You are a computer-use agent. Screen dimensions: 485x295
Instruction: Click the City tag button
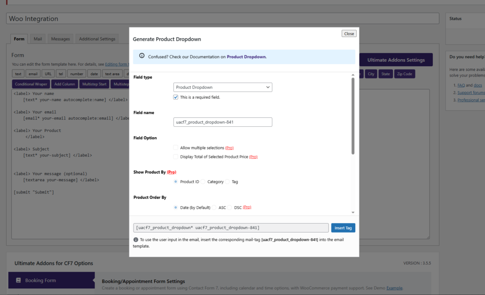(371, 74)
